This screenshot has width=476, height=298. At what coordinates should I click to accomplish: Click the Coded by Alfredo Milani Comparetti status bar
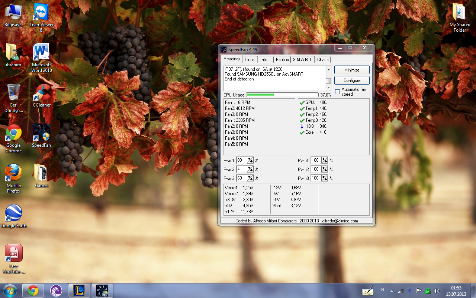(x=296, y=221)
